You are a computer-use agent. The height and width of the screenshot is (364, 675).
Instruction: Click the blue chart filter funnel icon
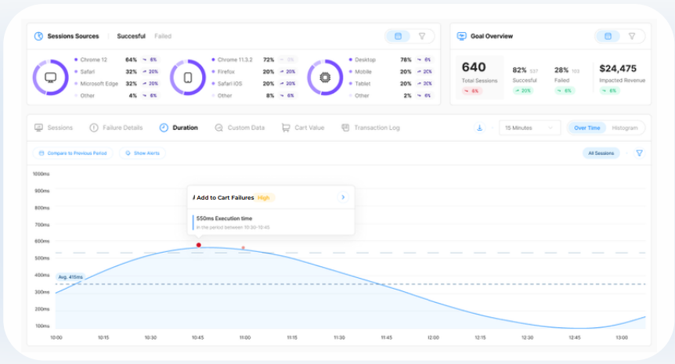click(x=639, y=153)
